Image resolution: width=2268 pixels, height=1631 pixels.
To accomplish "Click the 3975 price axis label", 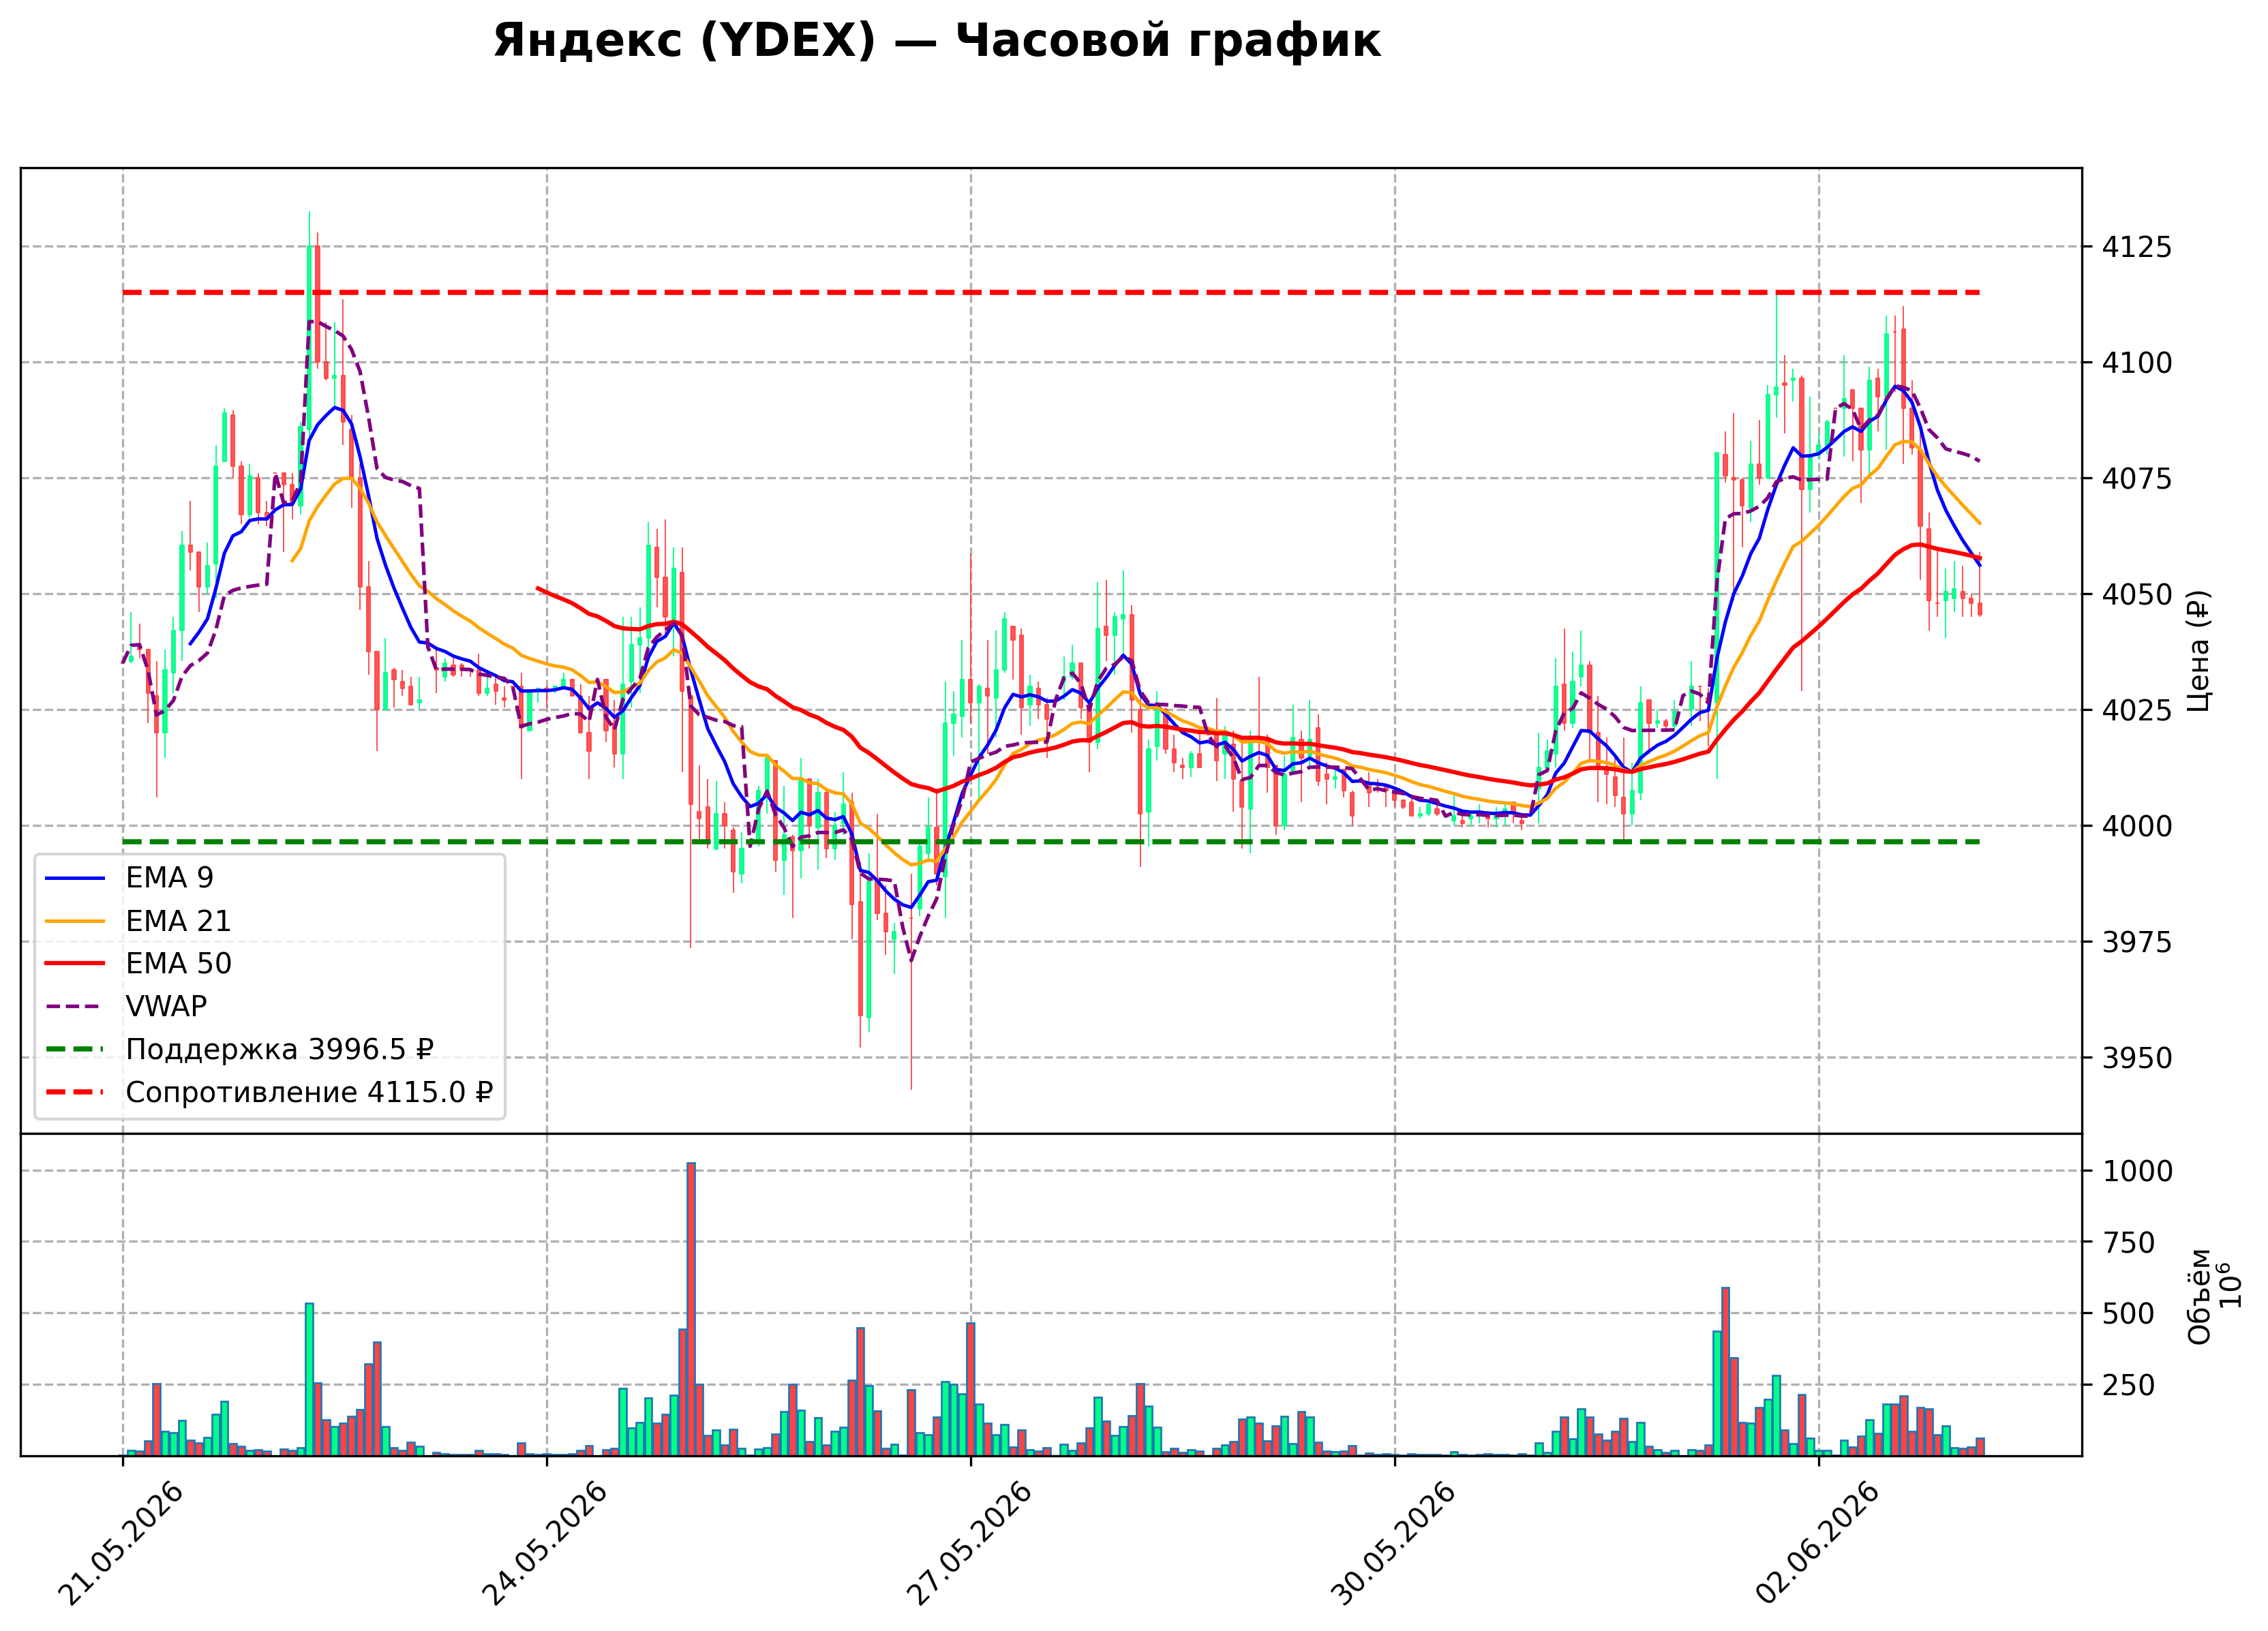I will coord(2137,942).
